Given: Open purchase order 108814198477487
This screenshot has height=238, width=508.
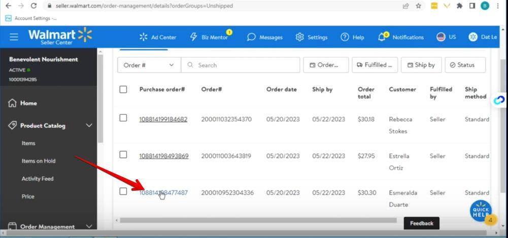Looking at the screenshot, I should click(163, 193).
